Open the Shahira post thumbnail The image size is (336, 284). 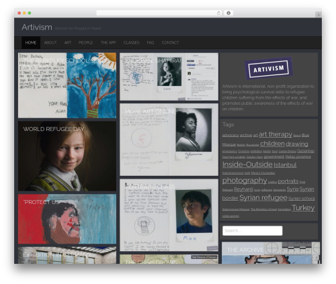(169, 77)
